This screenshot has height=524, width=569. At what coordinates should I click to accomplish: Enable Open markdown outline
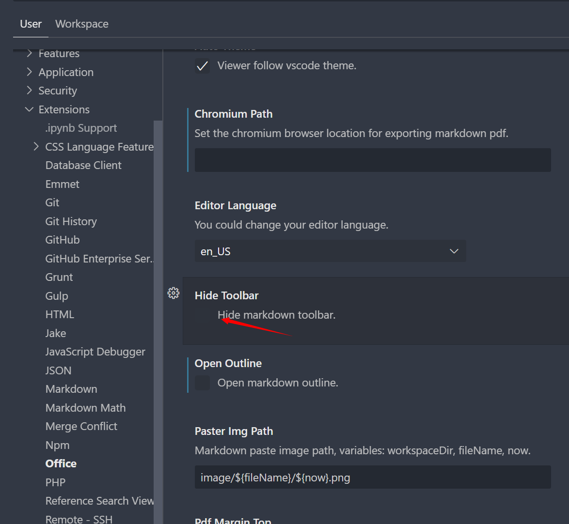[x=202, y=383]
